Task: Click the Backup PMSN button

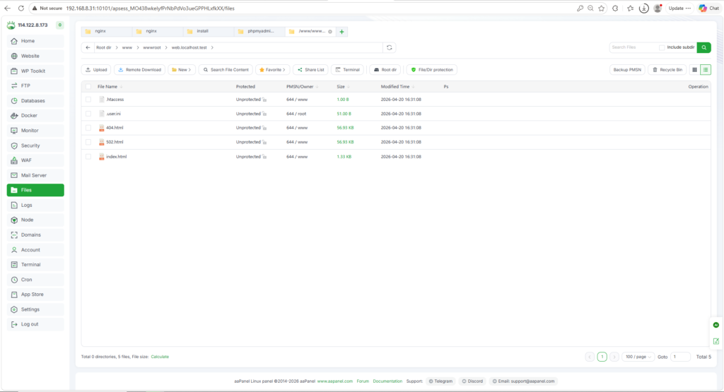Action: 627,70
